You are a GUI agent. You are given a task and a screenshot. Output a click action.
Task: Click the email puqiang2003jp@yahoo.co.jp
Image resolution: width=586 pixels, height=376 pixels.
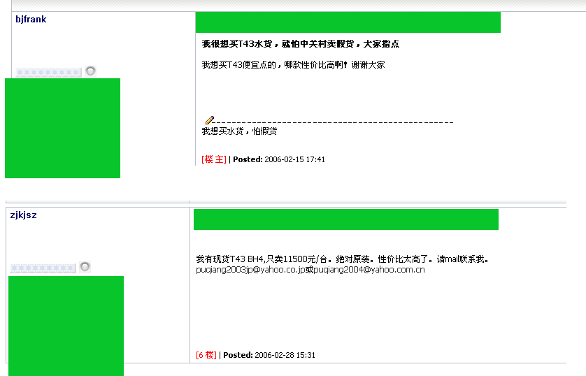(251, 270)
